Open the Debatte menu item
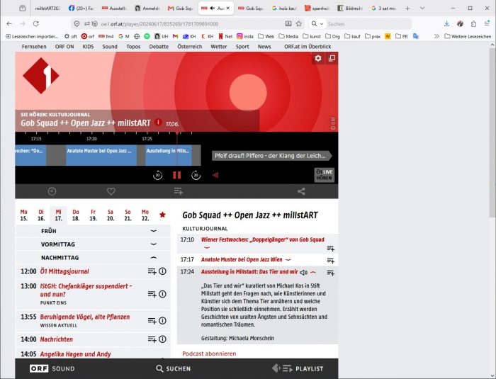This screenshot has width=496, height=379. [159, 47]
